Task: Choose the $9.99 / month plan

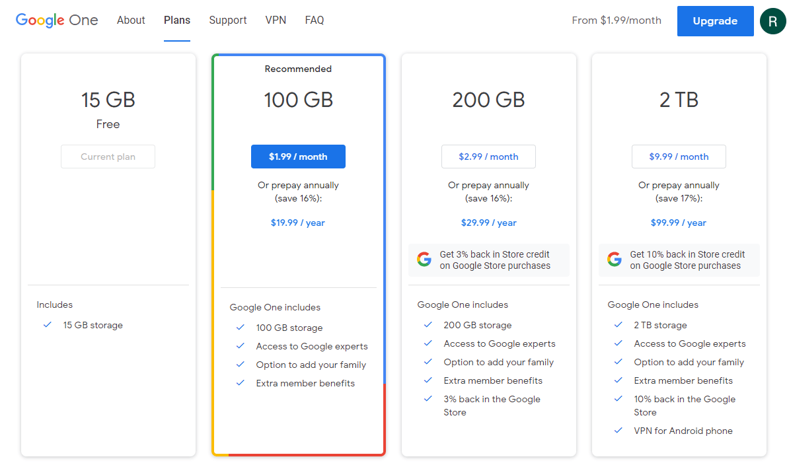Action: pyautogui.click(x=679, y=157)
